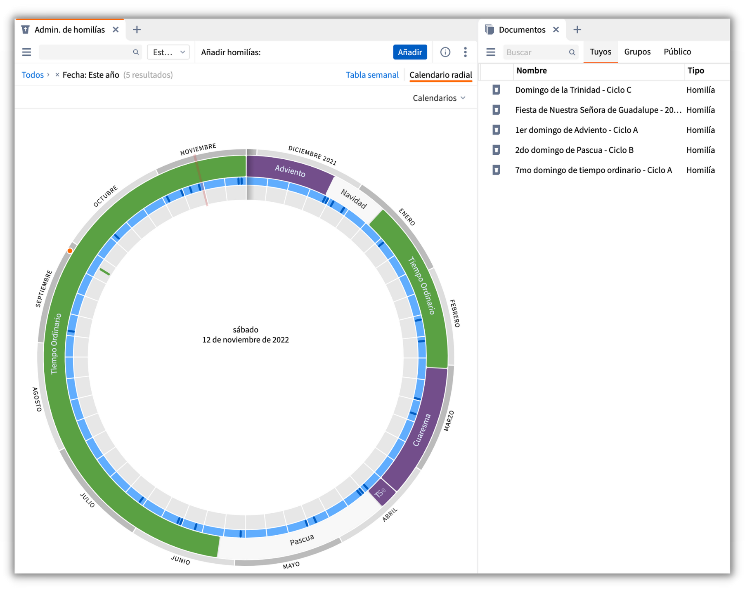Open 1er domingo de Adviento - Ciclo A
Viewport: 745px width, 595px height.
click(x=577, y=130)
